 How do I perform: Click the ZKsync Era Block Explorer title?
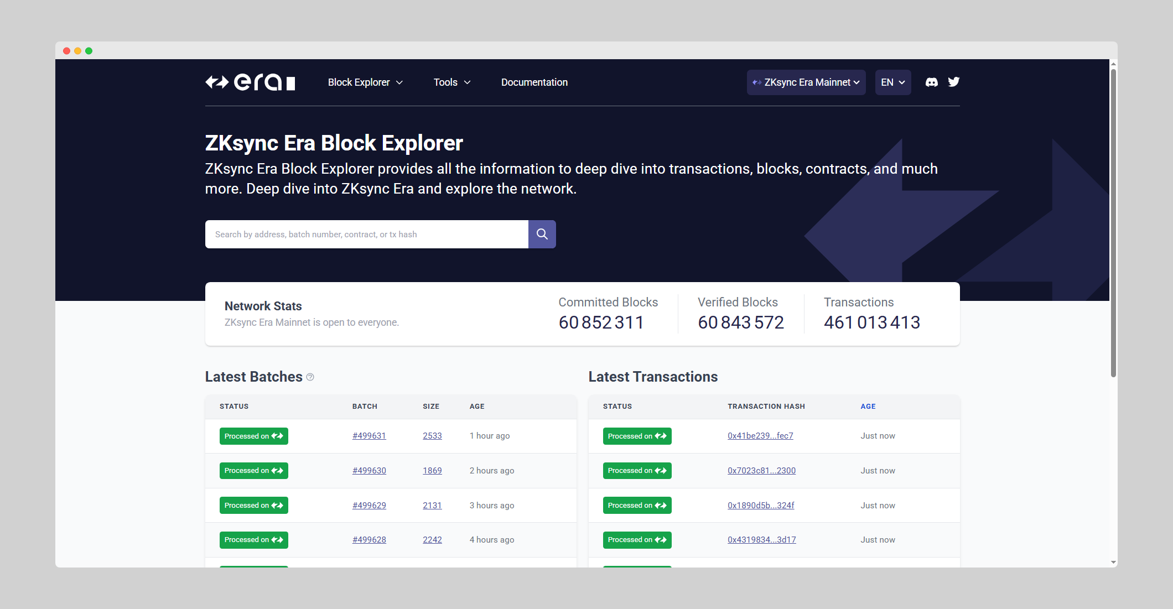(x=334, y=143)
